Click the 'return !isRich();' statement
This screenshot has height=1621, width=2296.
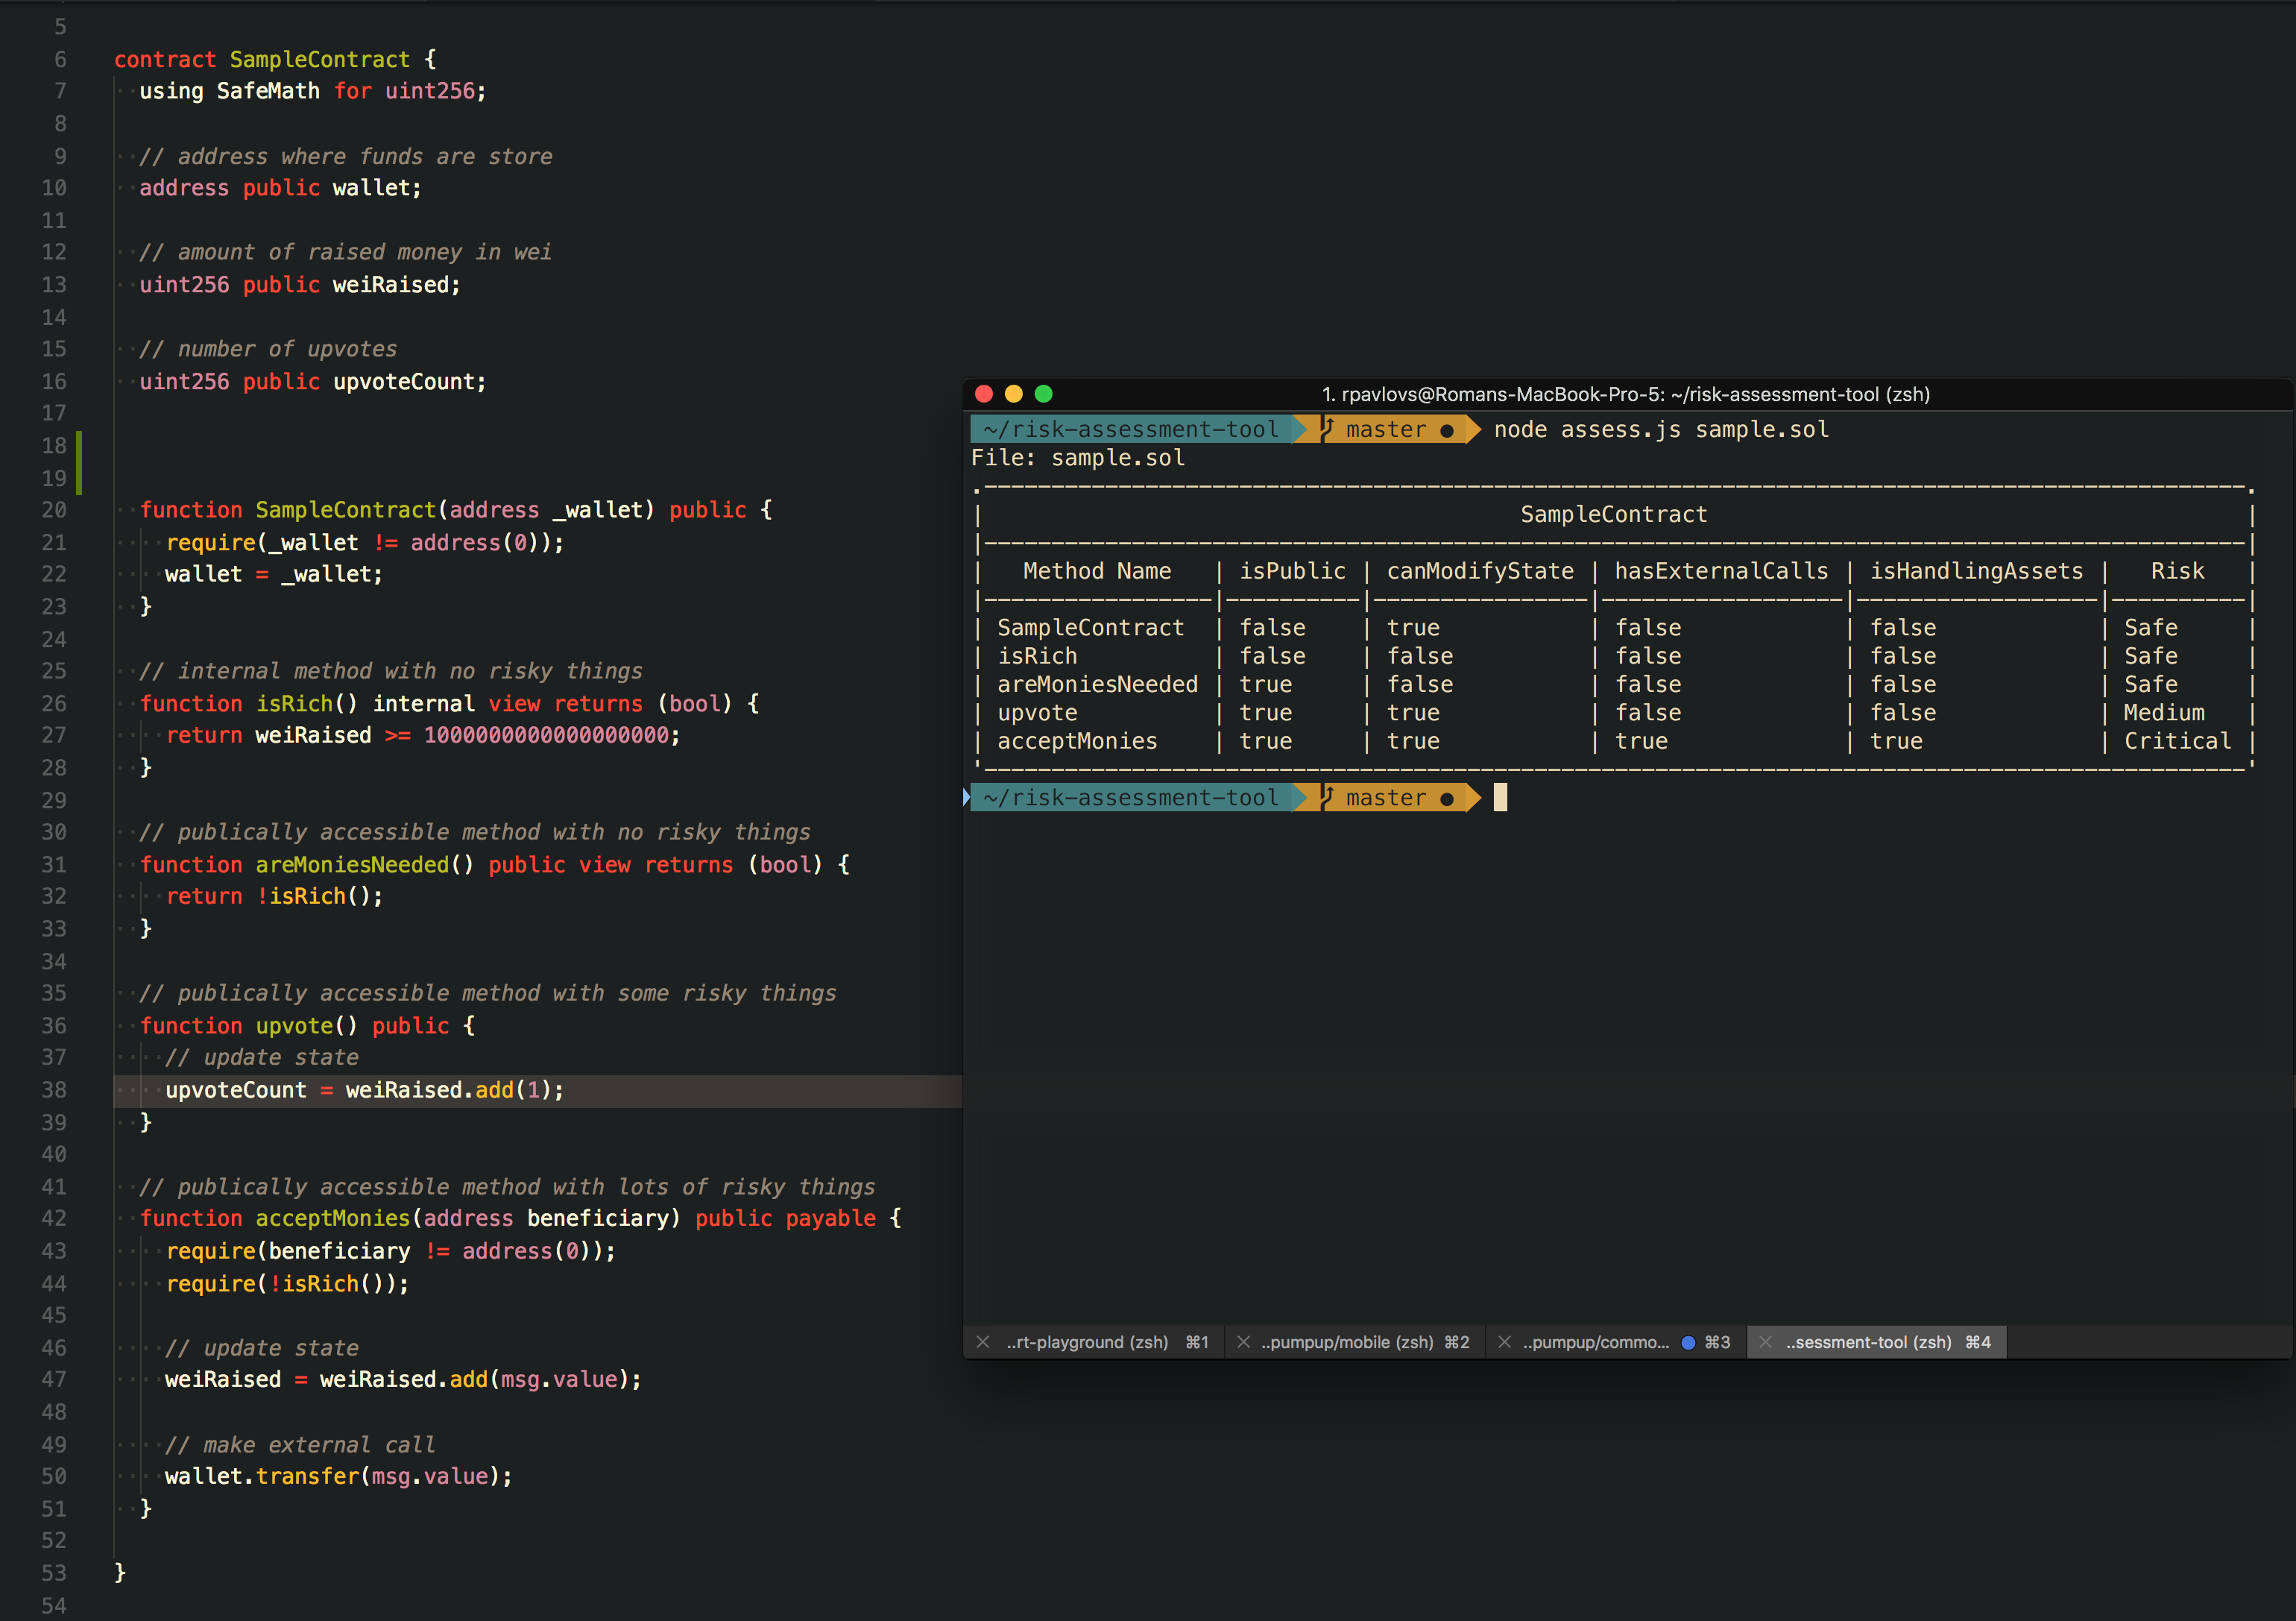274,896
